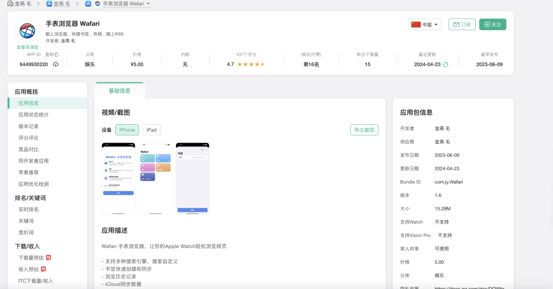Click the N badge beside 收入预估
Viewport: 553px width, 289px height.
click(x=44, y=269)
